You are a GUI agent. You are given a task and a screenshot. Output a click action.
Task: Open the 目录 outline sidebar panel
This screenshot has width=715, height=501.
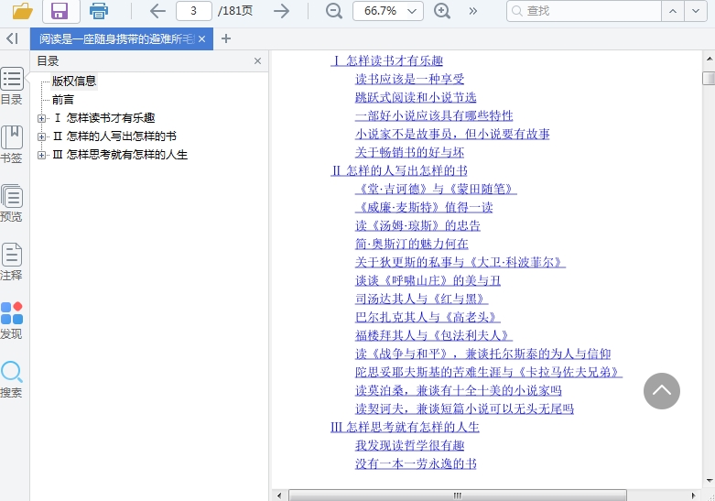tap(11, 86)
